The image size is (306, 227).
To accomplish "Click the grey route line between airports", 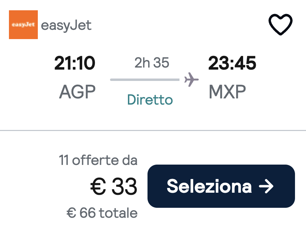I will [x=145, y=80].
